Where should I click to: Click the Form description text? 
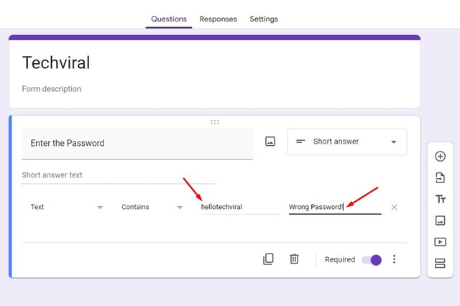[x=52, y=89]
